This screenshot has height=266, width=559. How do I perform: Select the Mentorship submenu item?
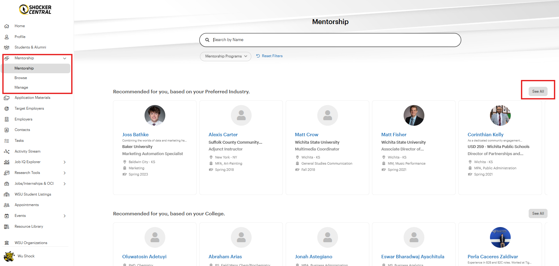37,69
